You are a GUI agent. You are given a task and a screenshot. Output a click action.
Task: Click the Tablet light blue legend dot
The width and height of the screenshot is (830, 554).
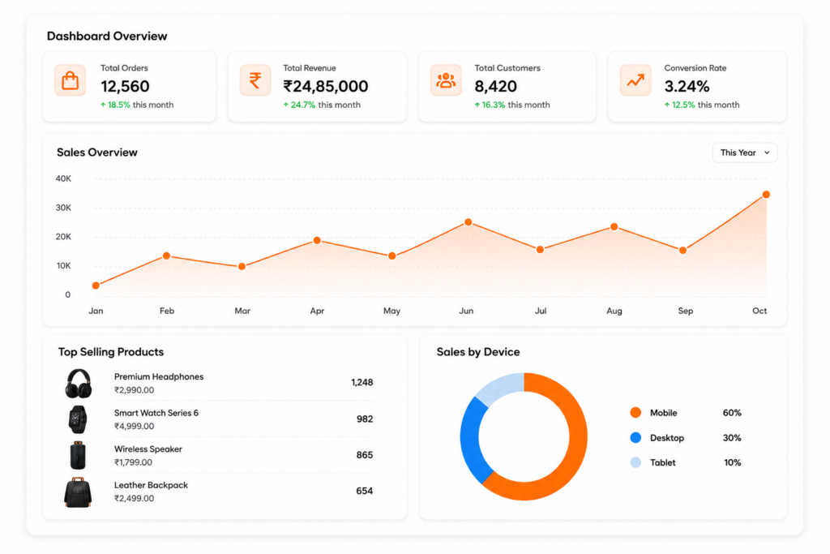[x=635, y=462]
